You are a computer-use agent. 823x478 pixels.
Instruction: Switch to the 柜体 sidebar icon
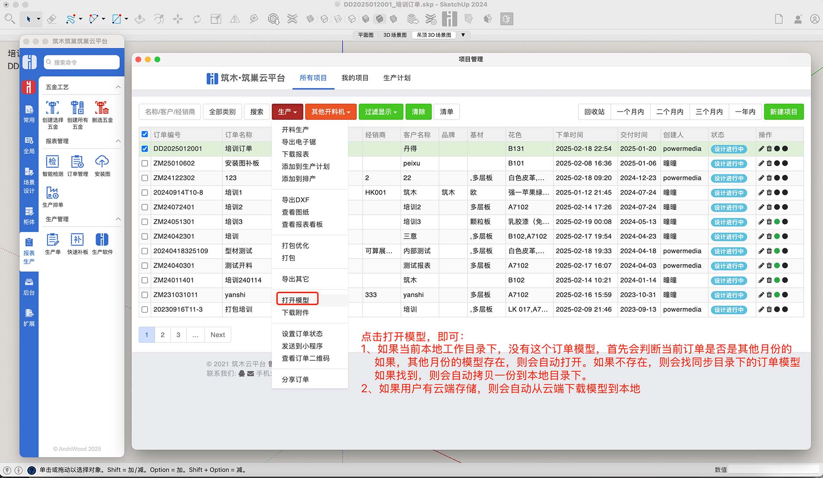tap(29, 218)
